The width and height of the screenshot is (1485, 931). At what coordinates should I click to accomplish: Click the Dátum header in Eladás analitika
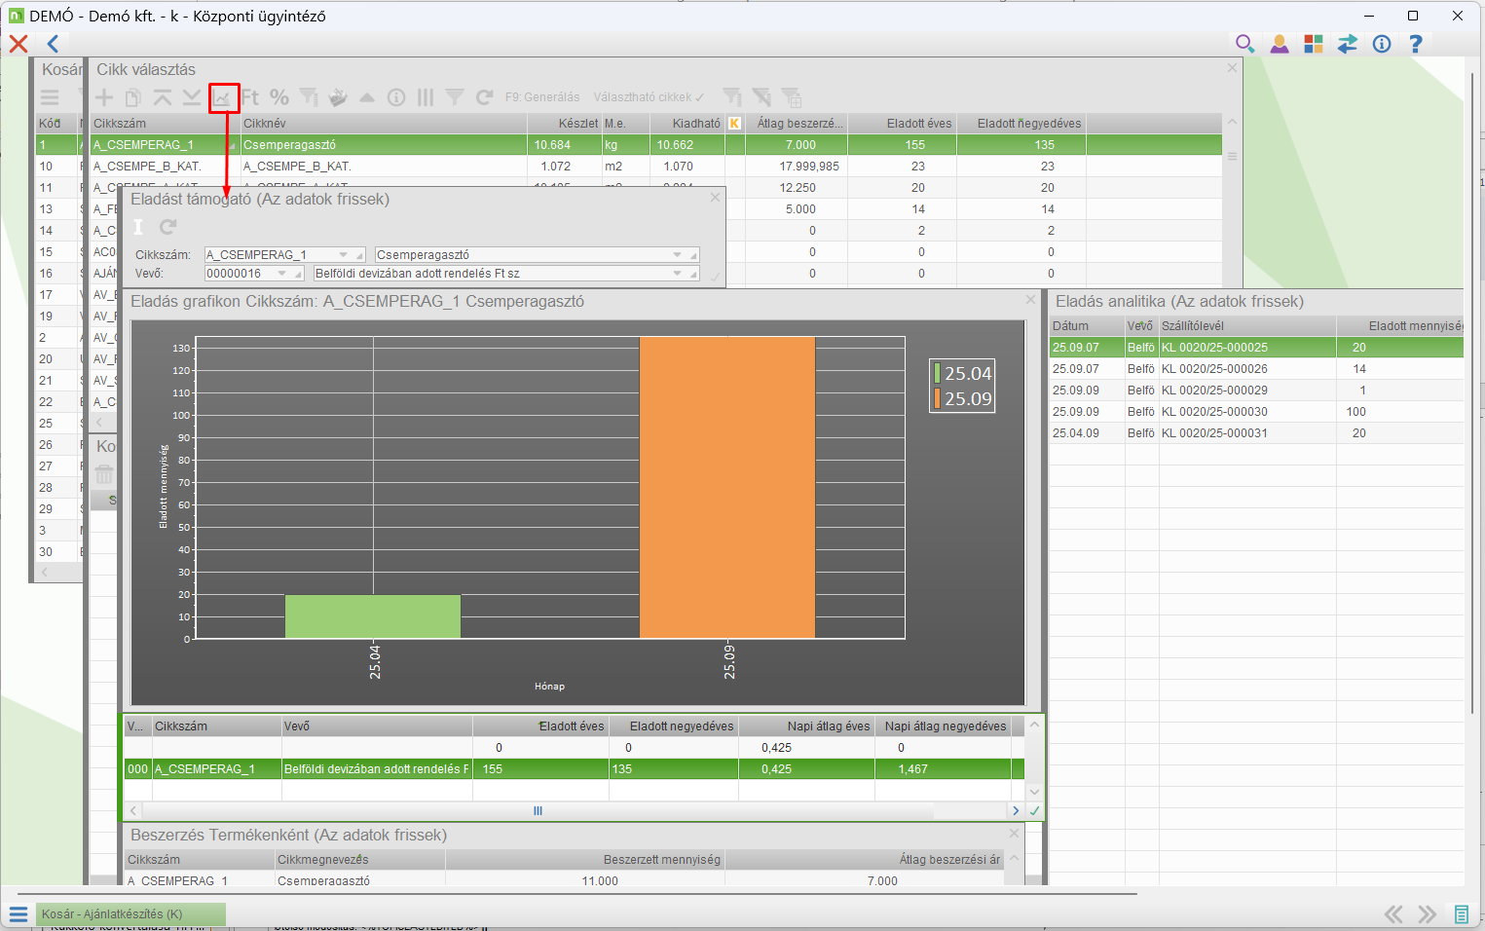point(1087,326)
